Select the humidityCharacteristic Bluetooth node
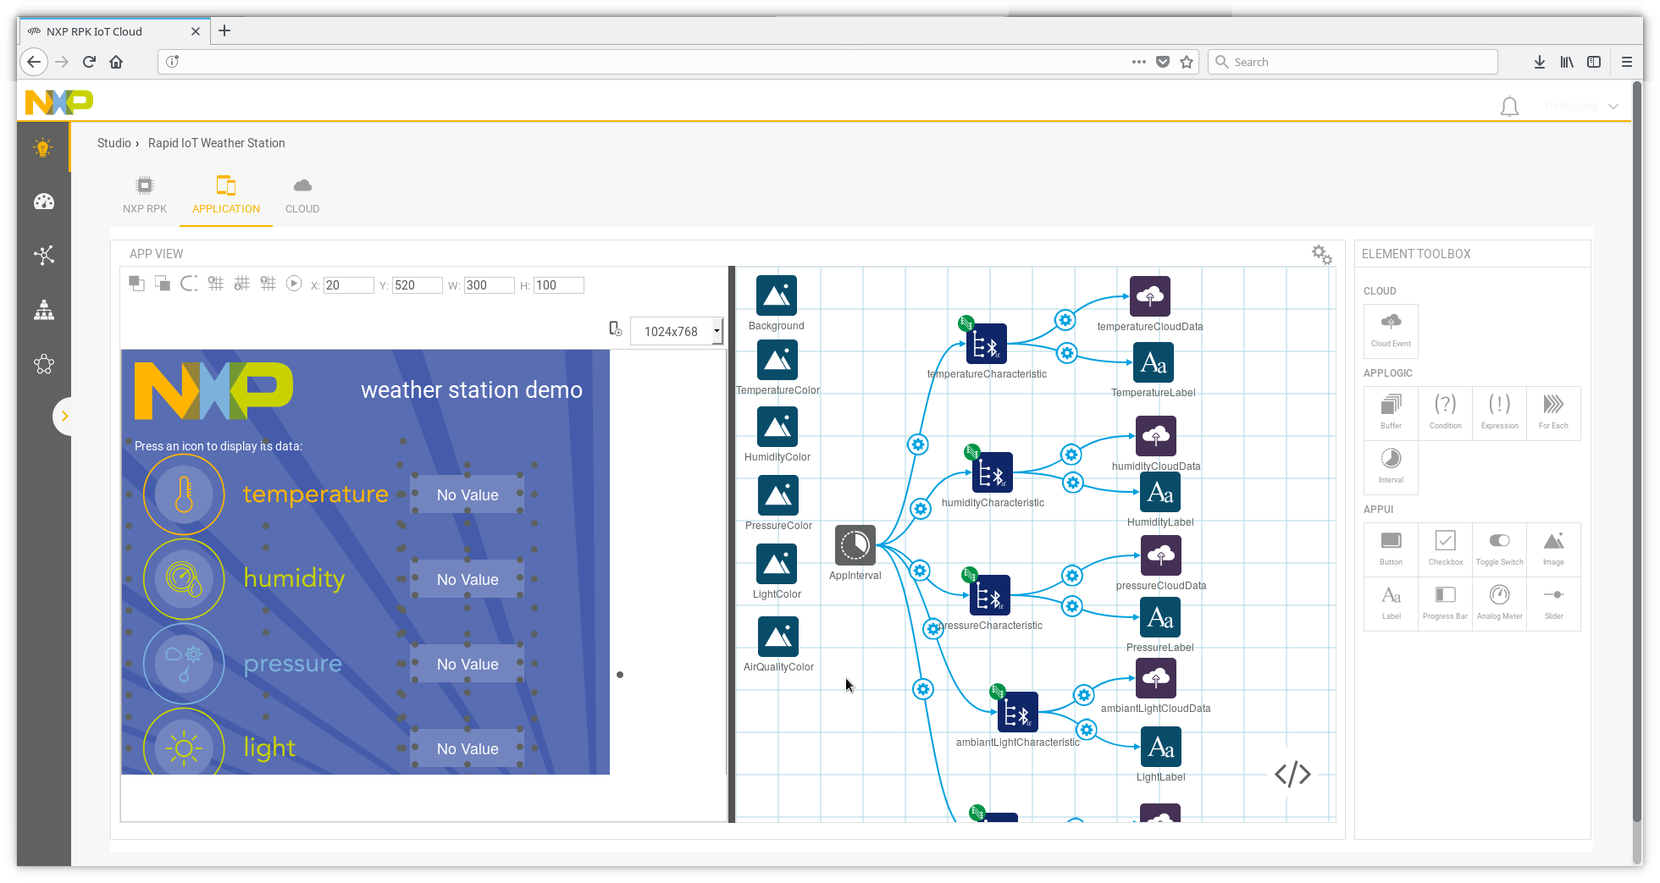 pos(992,473)
